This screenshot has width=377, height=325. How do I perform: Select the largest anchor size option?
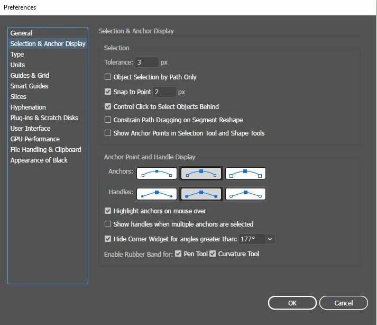[245, 173]
